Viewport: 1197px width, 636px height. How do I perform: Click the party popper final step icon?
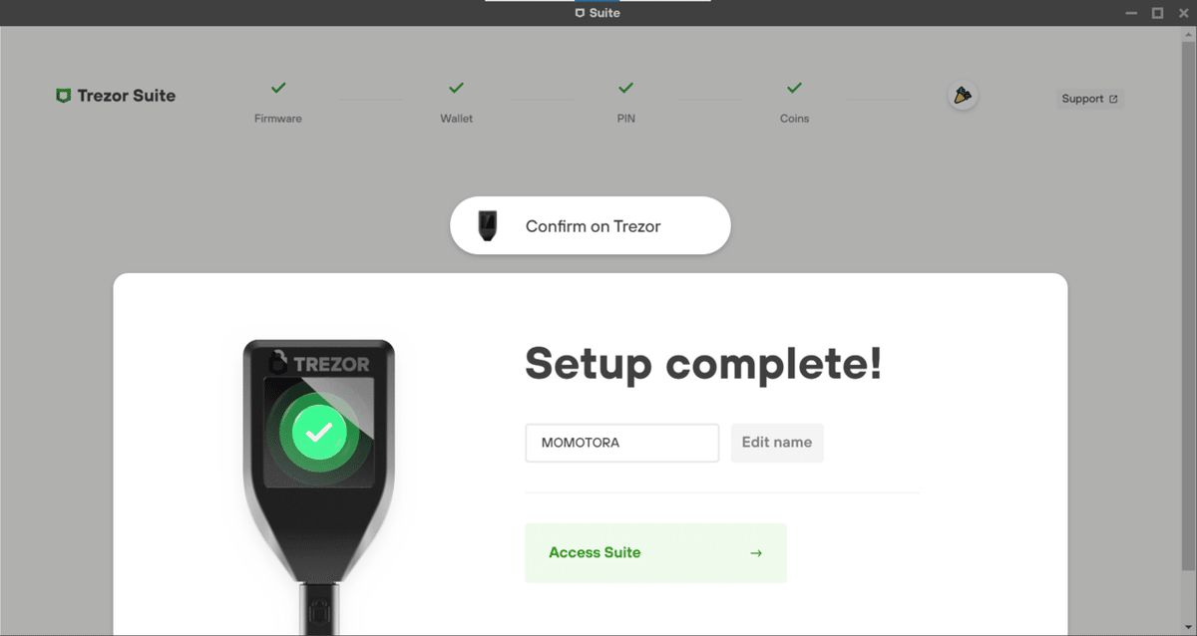[962, 96]
